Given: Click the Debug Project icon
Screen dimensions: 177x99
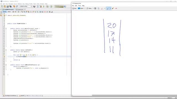Looking at the screenshot, I should click(x=47, y=6).
